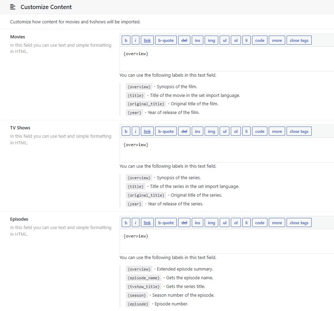Image resolution: width=334 pixels, height=311 pixels.
Task: Click close tags in TV Shows toolbar
Action: [x=299, y=131]
